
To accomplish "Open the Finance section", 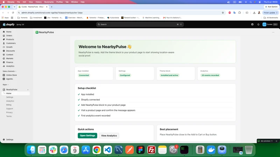I will click(9, 62).
